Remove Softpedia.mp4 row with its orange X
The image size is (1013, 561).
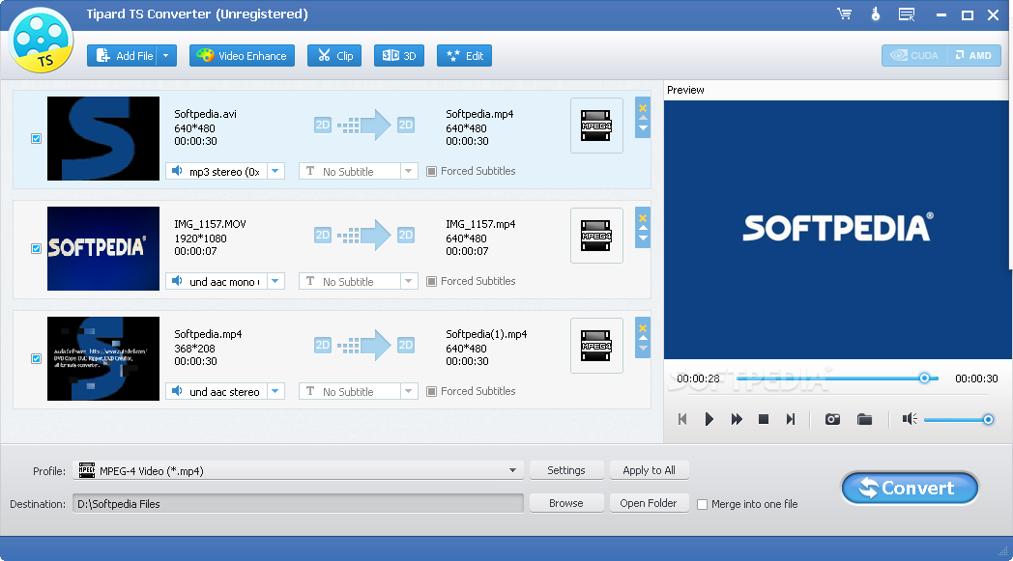pyautogui.click(x=643, y=328)
